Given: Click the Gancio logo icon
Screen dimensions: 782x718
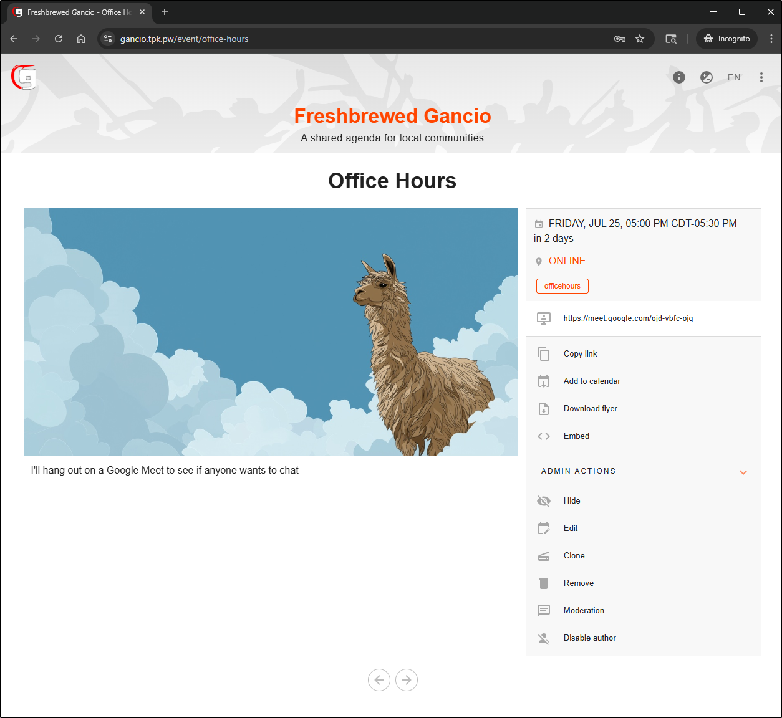Looking at the screenshot, I should (24, 77).
